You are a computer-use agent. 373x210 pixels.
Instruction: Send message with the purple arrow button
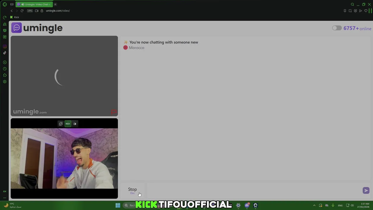click(x=366, y=190)
